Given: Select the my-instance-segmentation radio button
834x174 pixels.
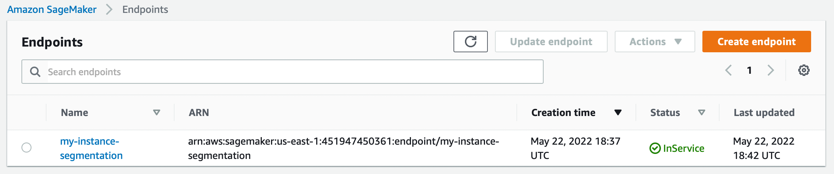Looking at the screenshot, I should tap(26, 148).
